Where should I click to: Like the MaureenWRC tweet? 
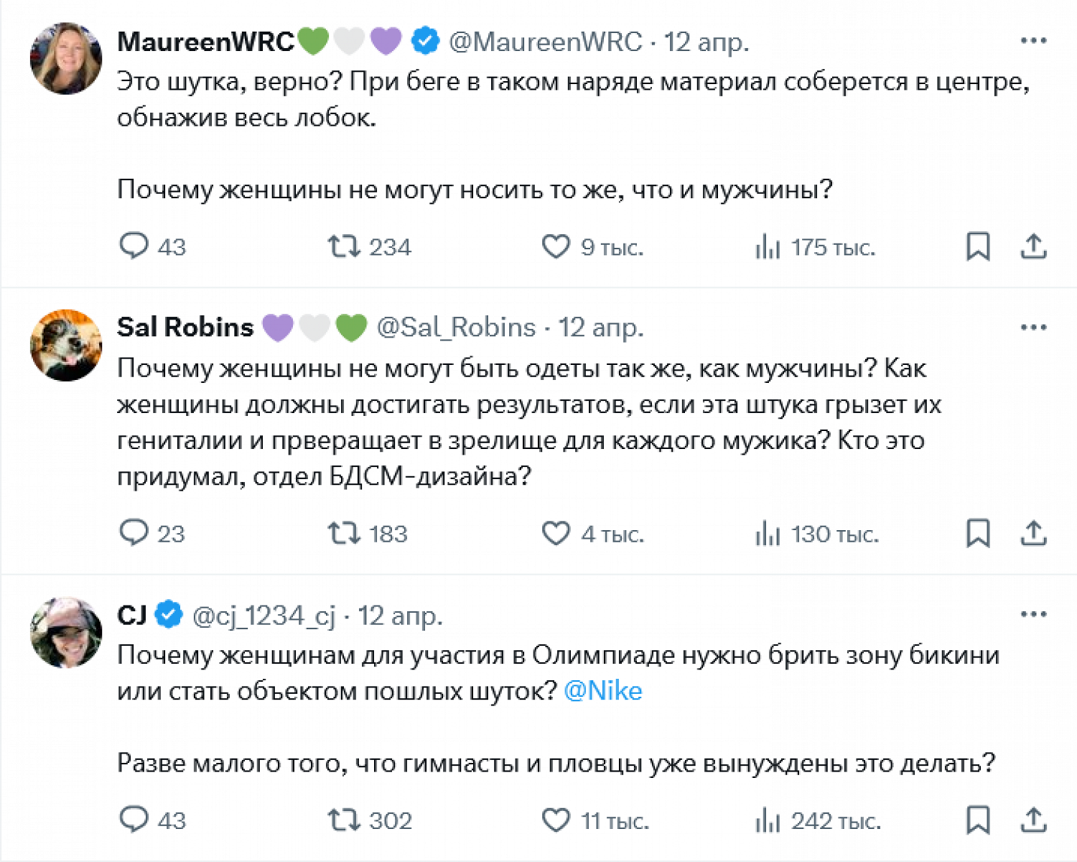click(x=556, y=246)
